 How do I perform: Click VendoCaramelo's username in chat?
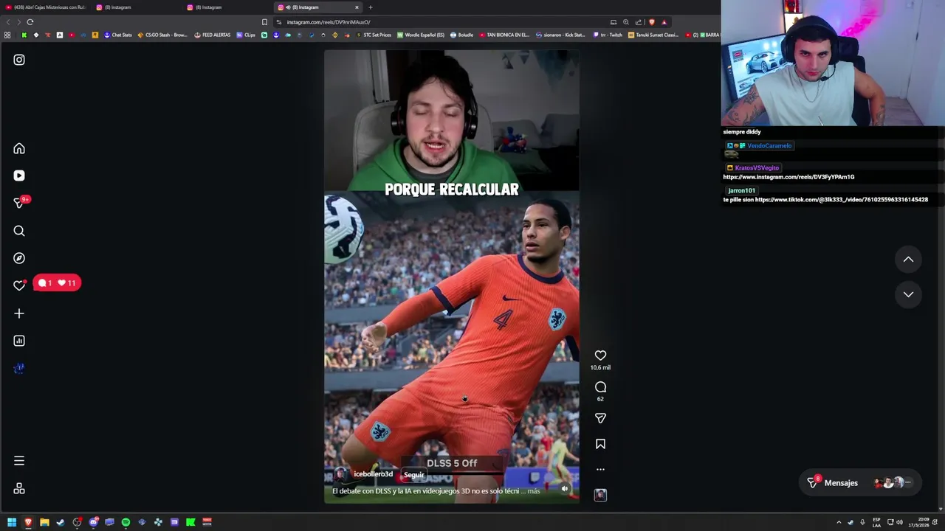[769, 146]
